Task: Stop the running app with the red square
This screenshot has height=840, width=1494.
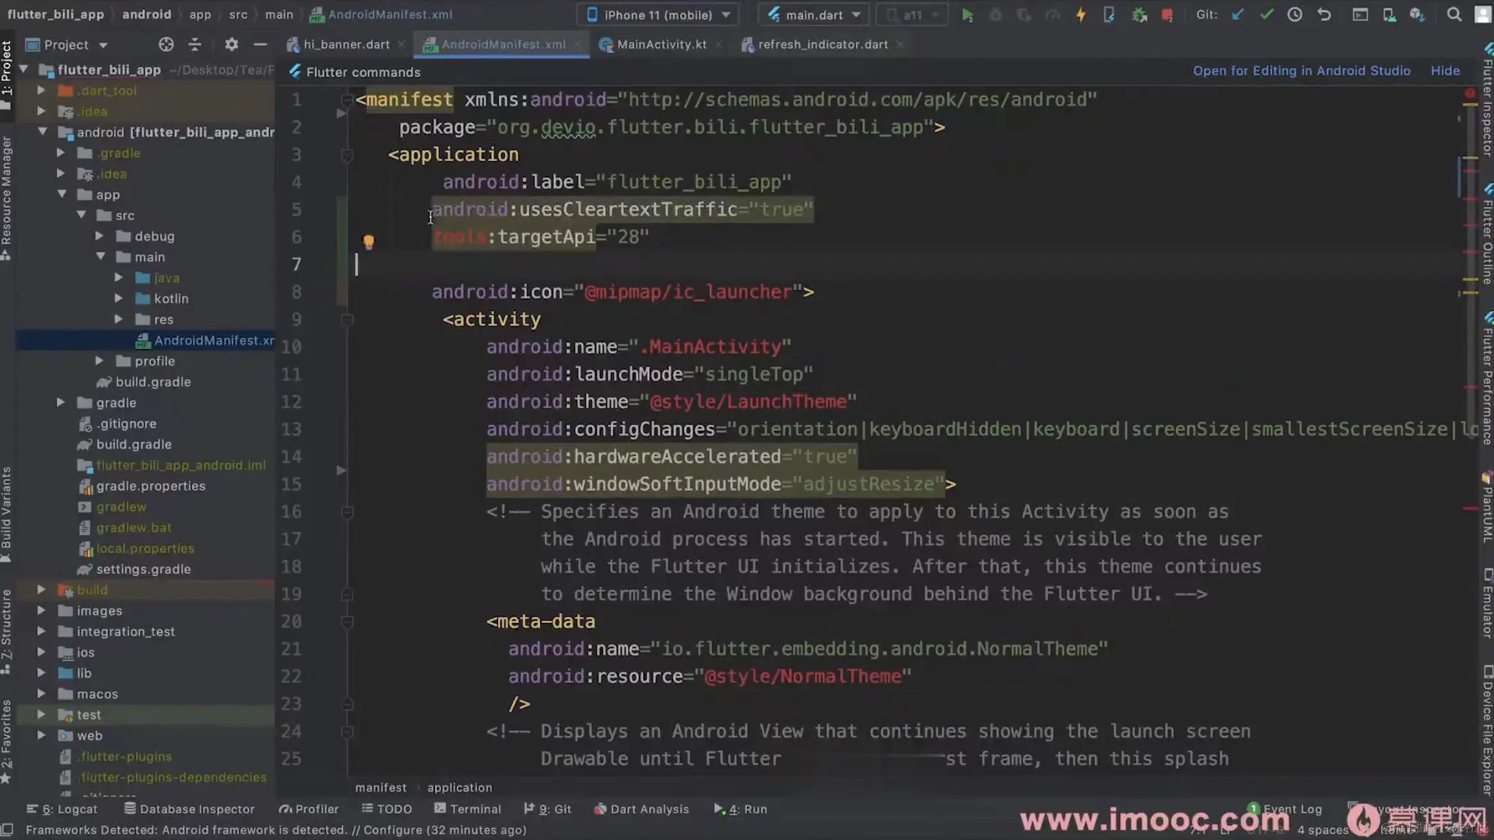Action: tap(1167, 15)
